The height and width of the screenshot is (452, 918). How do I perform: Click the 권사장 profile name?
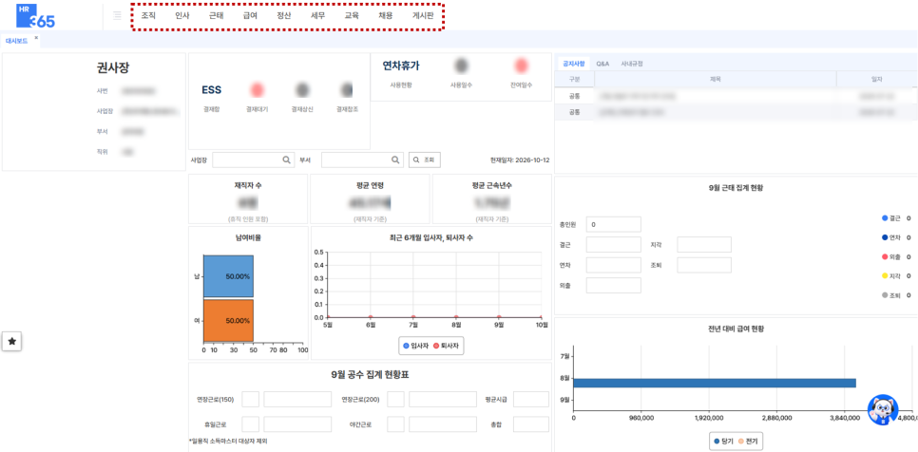(x=113, y=67)
